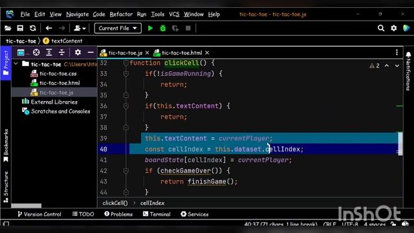The height and width of the screenshot is (233, 414).
Task: Open the Help menu
Action: [x=214, y=14]
